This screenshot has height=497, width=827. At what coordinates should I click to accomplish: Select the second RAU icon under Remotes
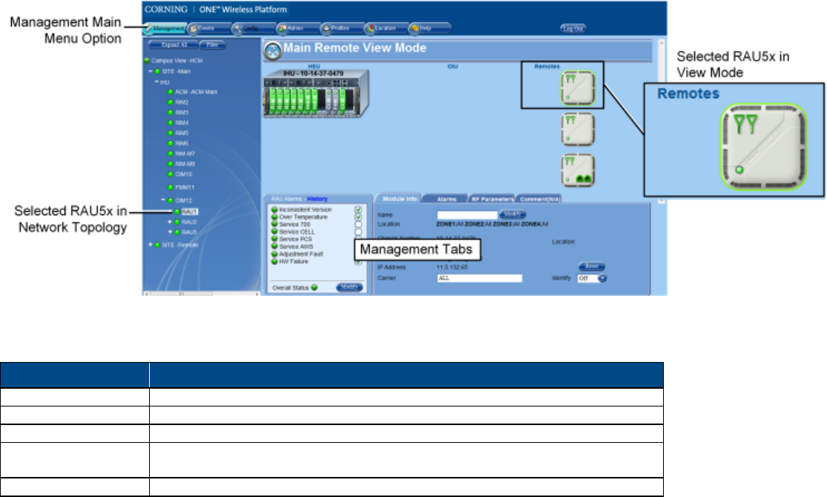[578, 129]
